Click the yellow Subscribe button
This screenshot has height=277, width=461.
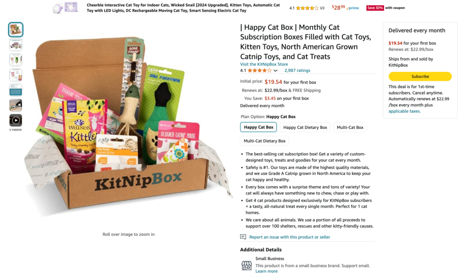(420, 76)
